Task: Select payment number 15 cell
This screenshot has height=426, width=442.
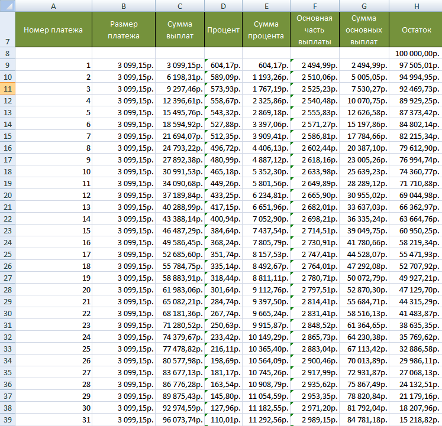Action: coord(54,230)
